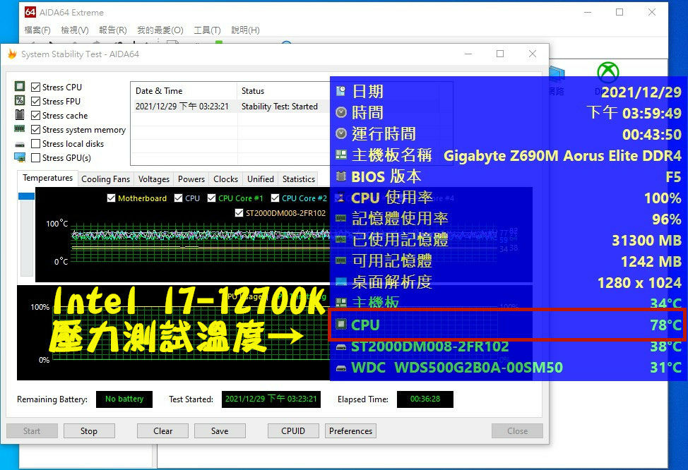
Task: Click the Stop button to end the test
Action: (x=89, y=431)
